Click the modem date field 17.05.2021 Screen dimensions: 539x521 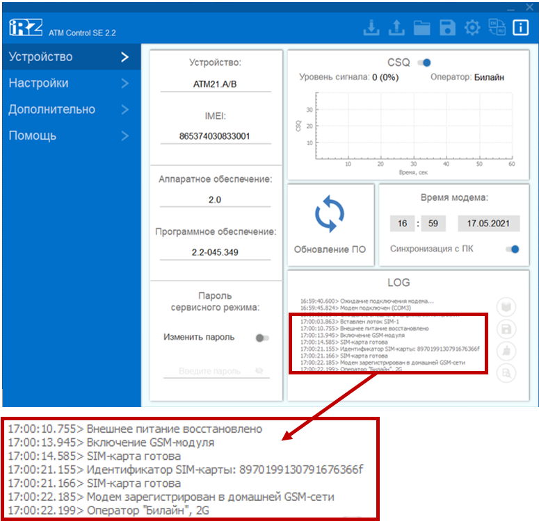[488, 224]
